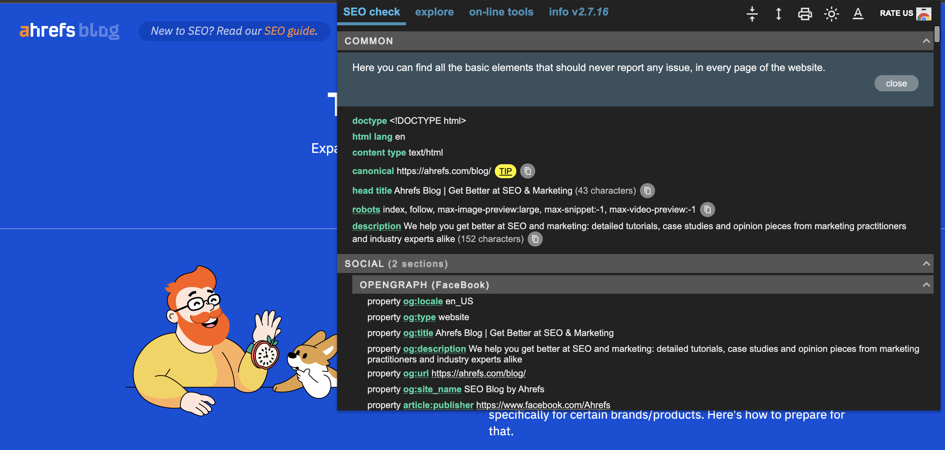Open the explore tab
Screen dimensions: 945x450
click(435, 12)
